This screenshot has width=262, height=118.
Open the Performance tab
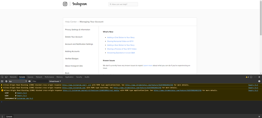point(49,77)
